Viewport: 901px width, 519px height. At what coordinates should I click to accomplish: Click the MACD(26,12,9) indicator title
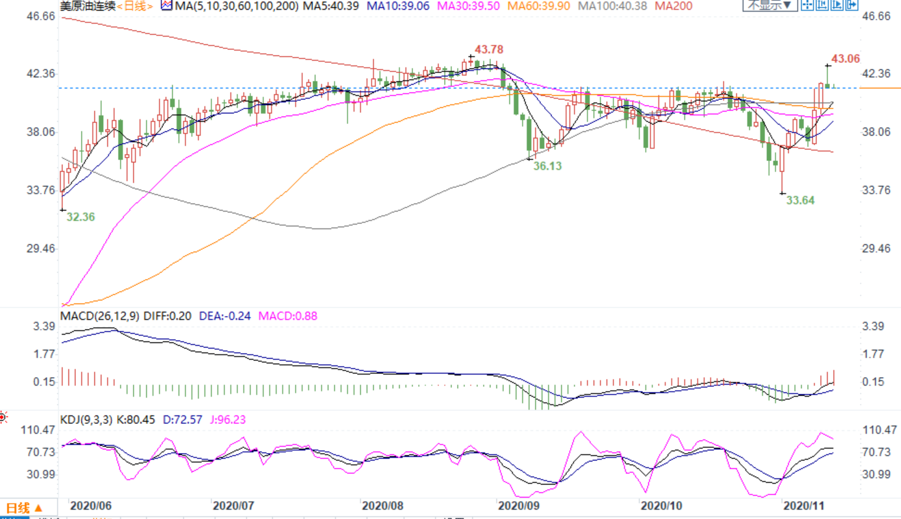coord(100,316)
